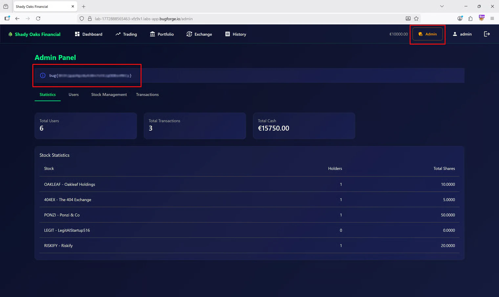
Task: Click the 50.0000 total shares value
Action: coord(448,215)
